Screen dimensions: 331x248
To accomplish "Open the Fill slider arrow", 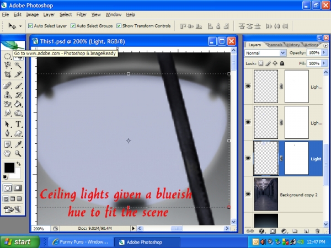I will 324,63.
